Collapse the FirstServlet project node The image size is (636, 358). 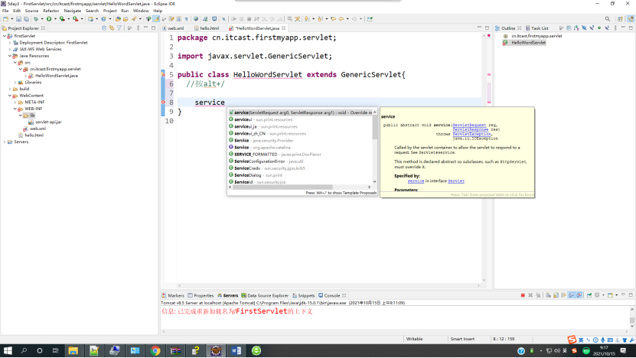pyautogui.click(x=5, y=36)
